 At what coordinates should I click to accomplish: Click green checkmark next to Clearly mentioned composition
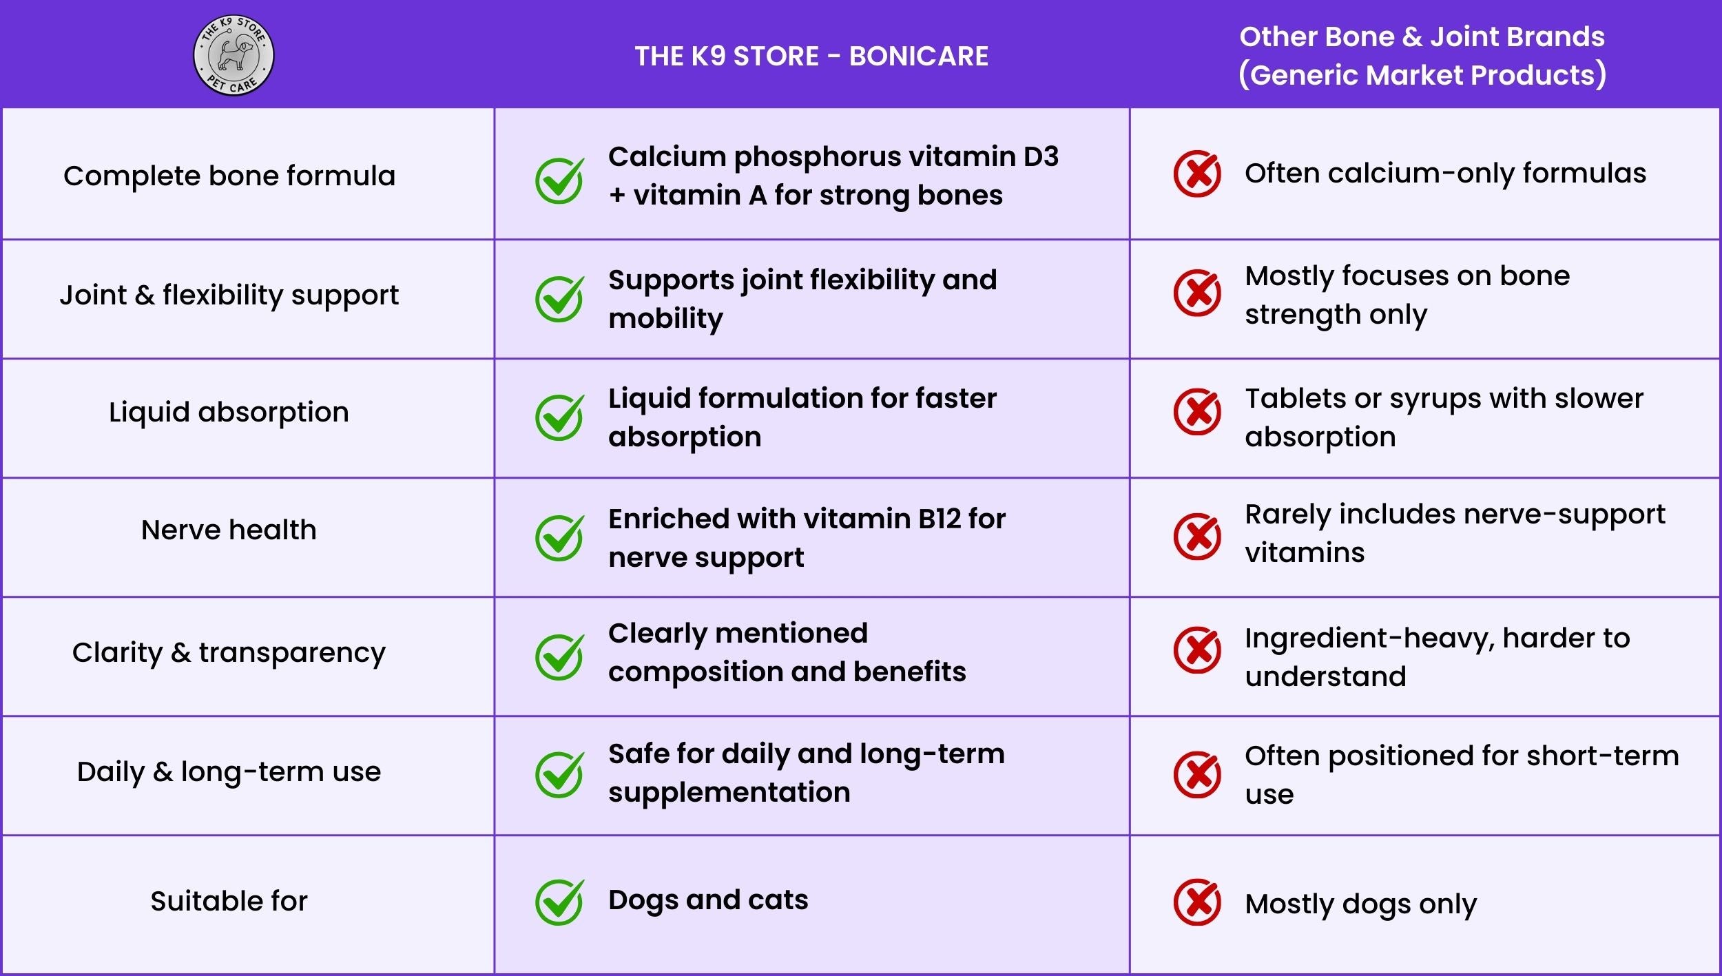[x=559, y=656]
